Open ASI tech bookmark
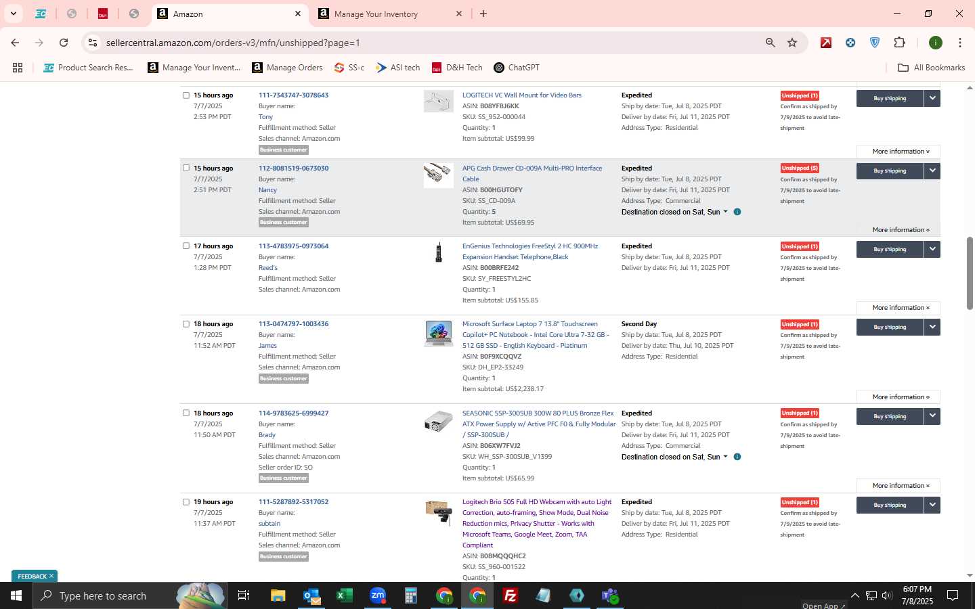The width and height of the screenshot is (975, 609). point(398,68)
